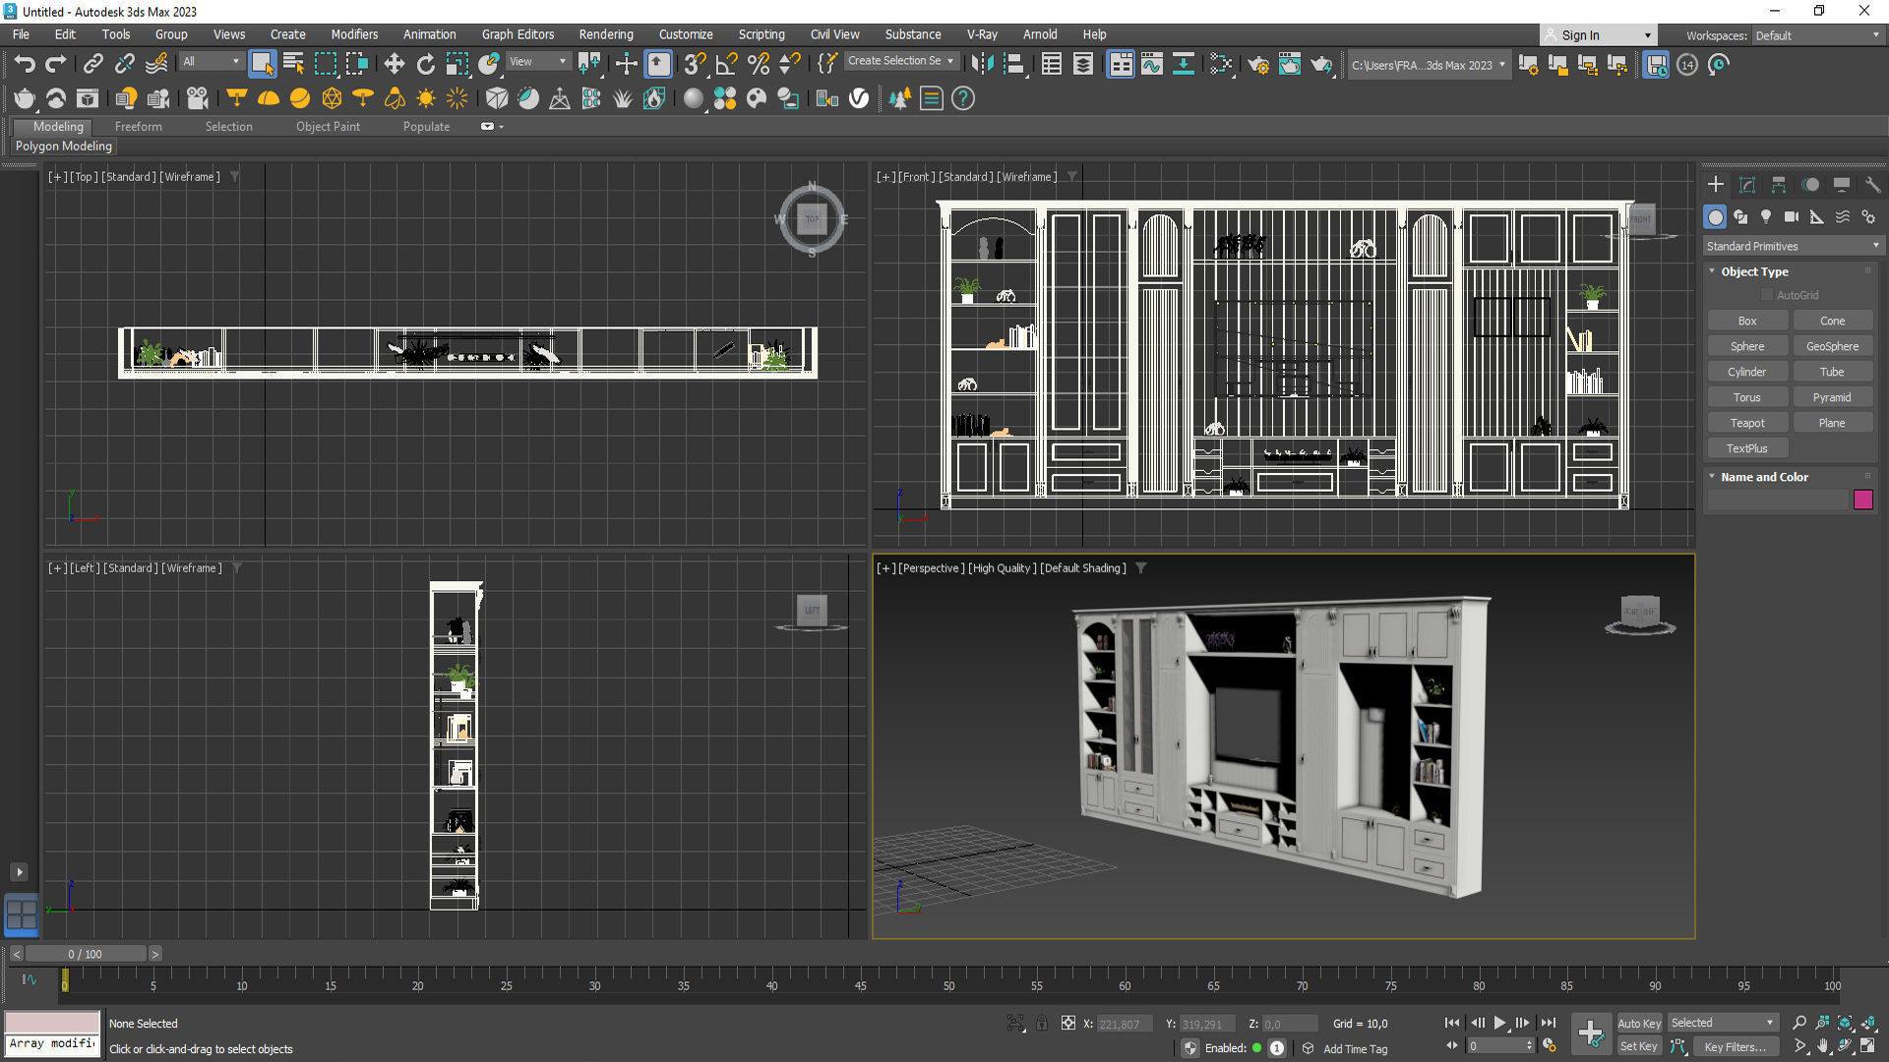The image size is (1889, 1062).
Task: Open Standard Primitives dropdown
Action: click(x=1793, y=246)
